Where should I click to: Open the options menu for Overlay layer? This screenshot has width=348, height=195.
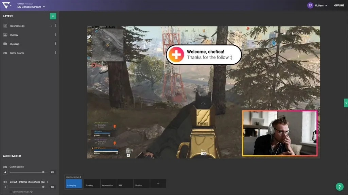coord(55,35)
